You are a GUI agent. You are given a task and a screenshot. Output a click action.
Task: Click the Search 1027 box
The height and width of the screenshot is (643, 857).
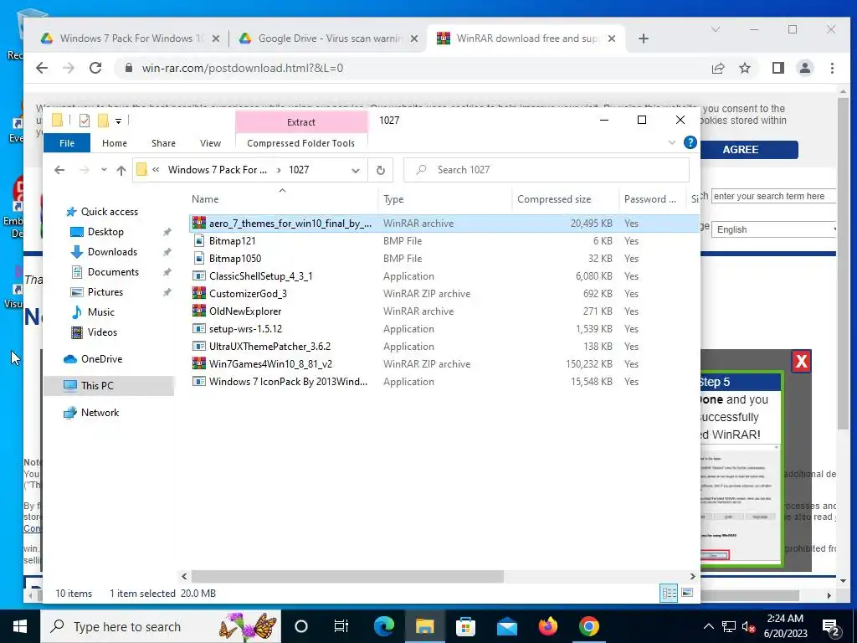546,170
